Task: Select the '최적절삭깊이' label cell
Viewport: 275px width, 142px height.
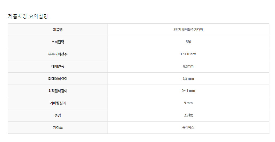Action: coord(58,91)
